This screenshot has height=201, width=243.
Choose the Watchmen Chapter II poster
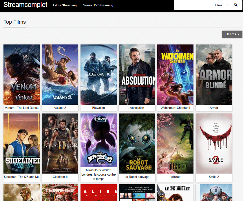[x=176, y=75]
